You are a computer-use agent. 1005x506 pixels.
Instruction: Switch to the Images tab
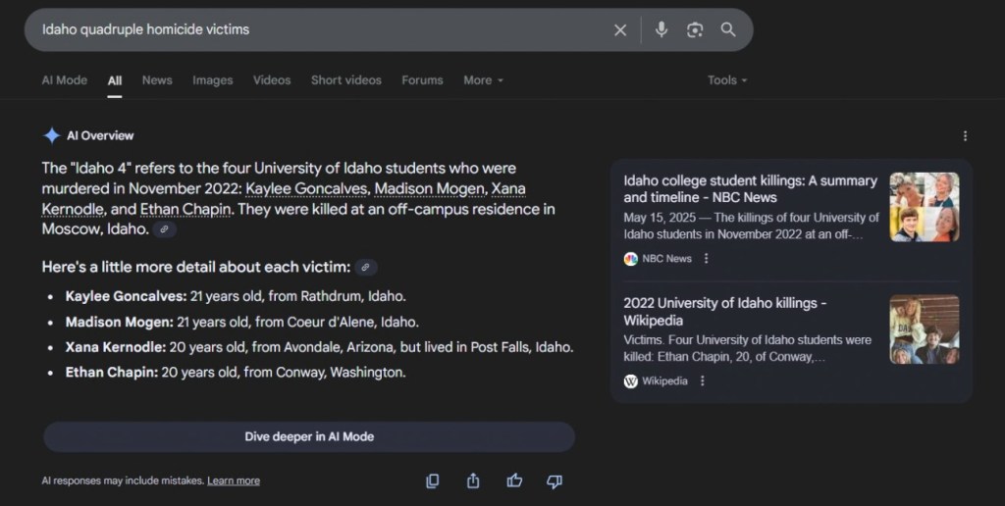point(212,80)
